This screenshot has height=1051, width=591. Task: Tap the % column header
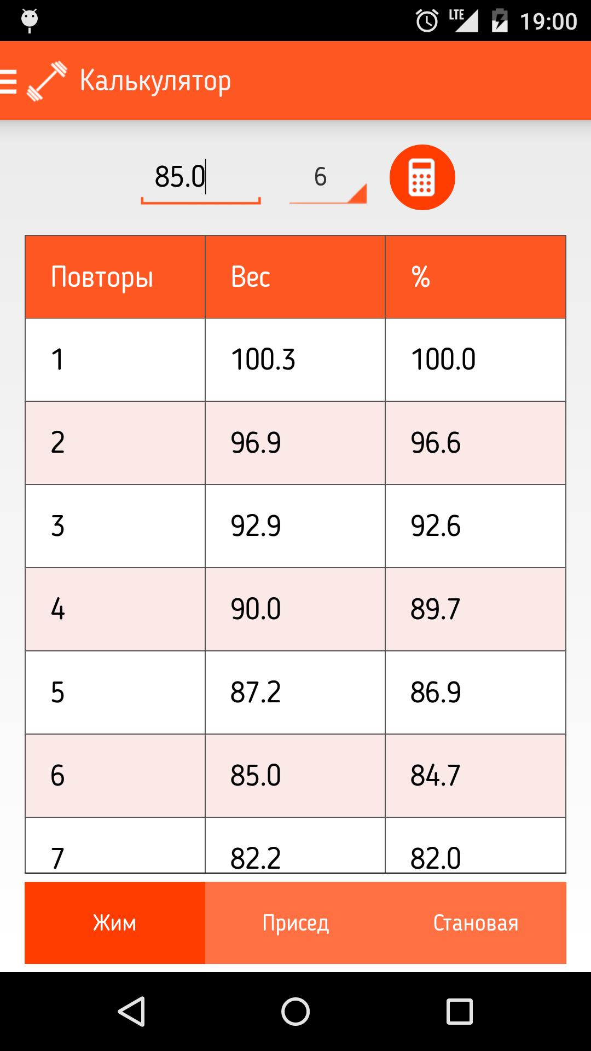pos(475,277)
